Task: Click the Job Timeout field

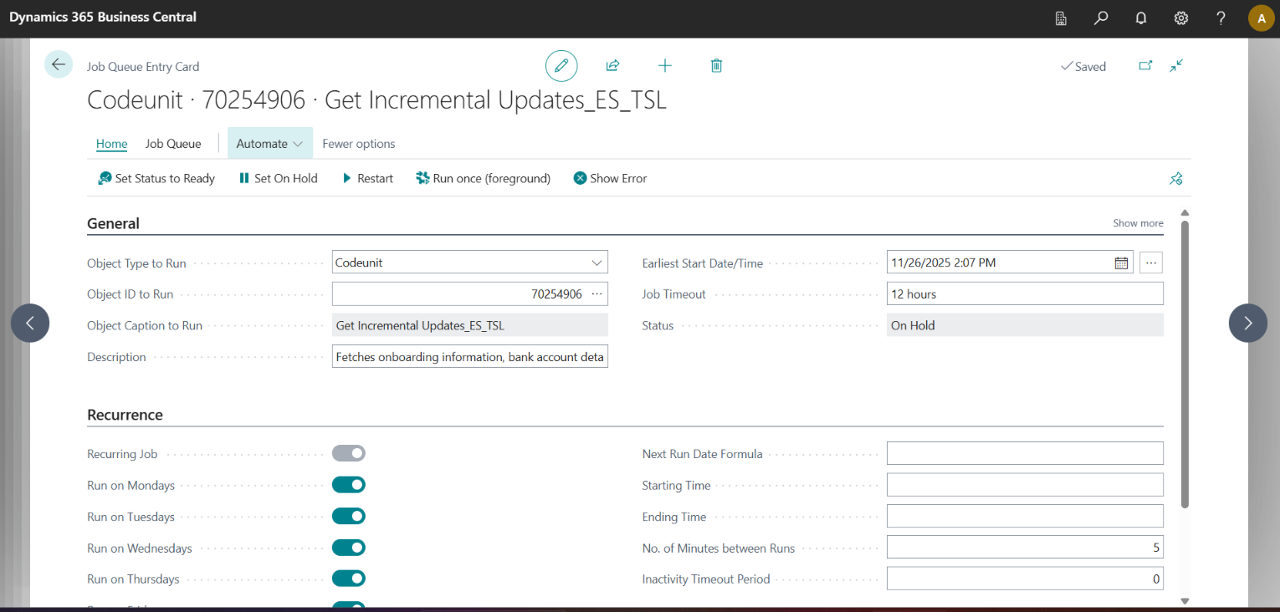Action: [x=1025, y=293]
